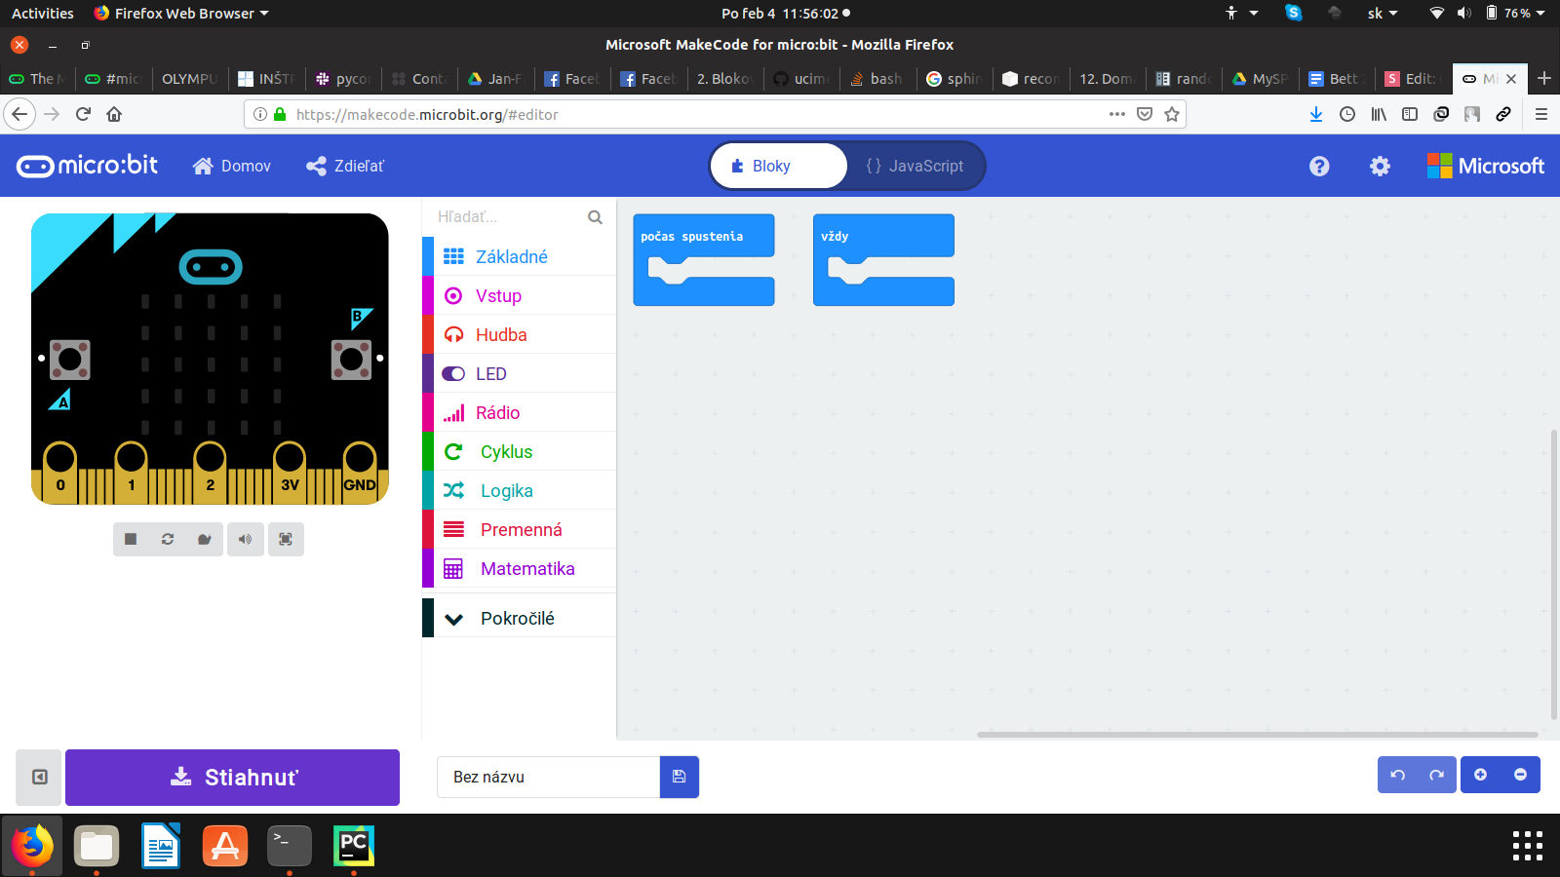1560x877 pixels.
Task: Open the Logika block category
Action: (x=520, y=490)
